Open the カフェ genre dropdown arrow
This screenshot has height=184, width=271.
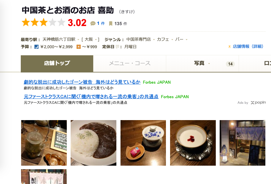pos(172,40)
